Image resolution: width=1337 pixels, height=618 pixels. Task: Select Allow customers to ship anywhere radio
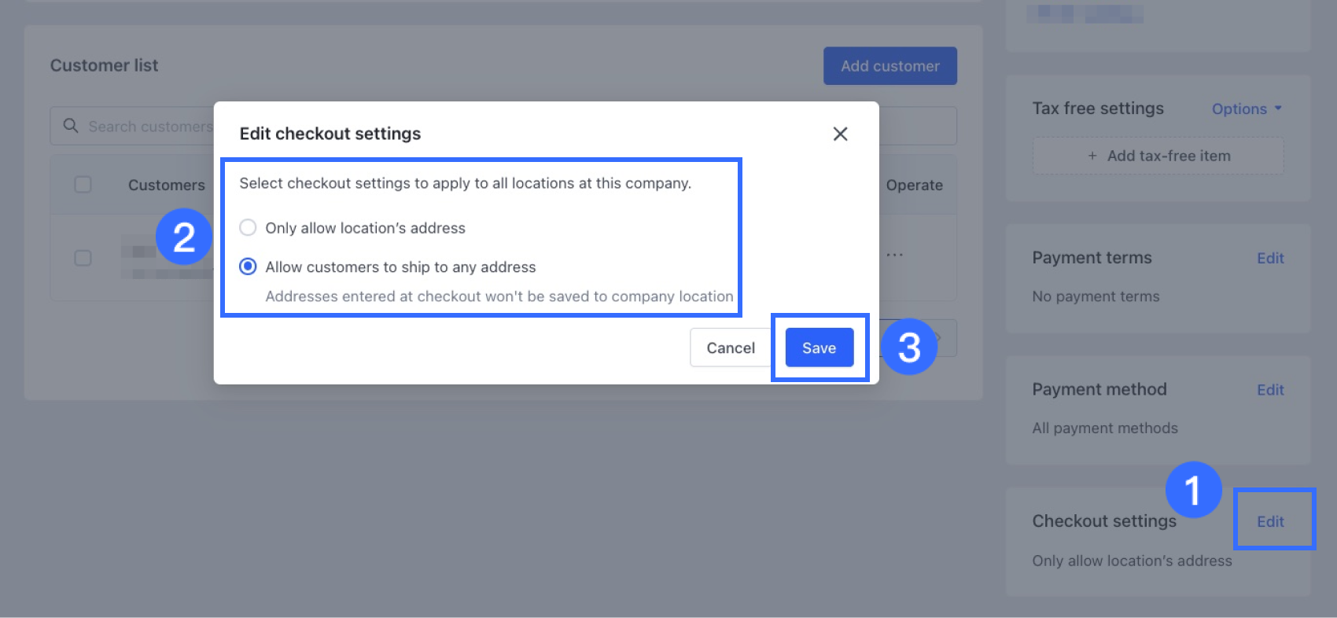tap(249, 267)
